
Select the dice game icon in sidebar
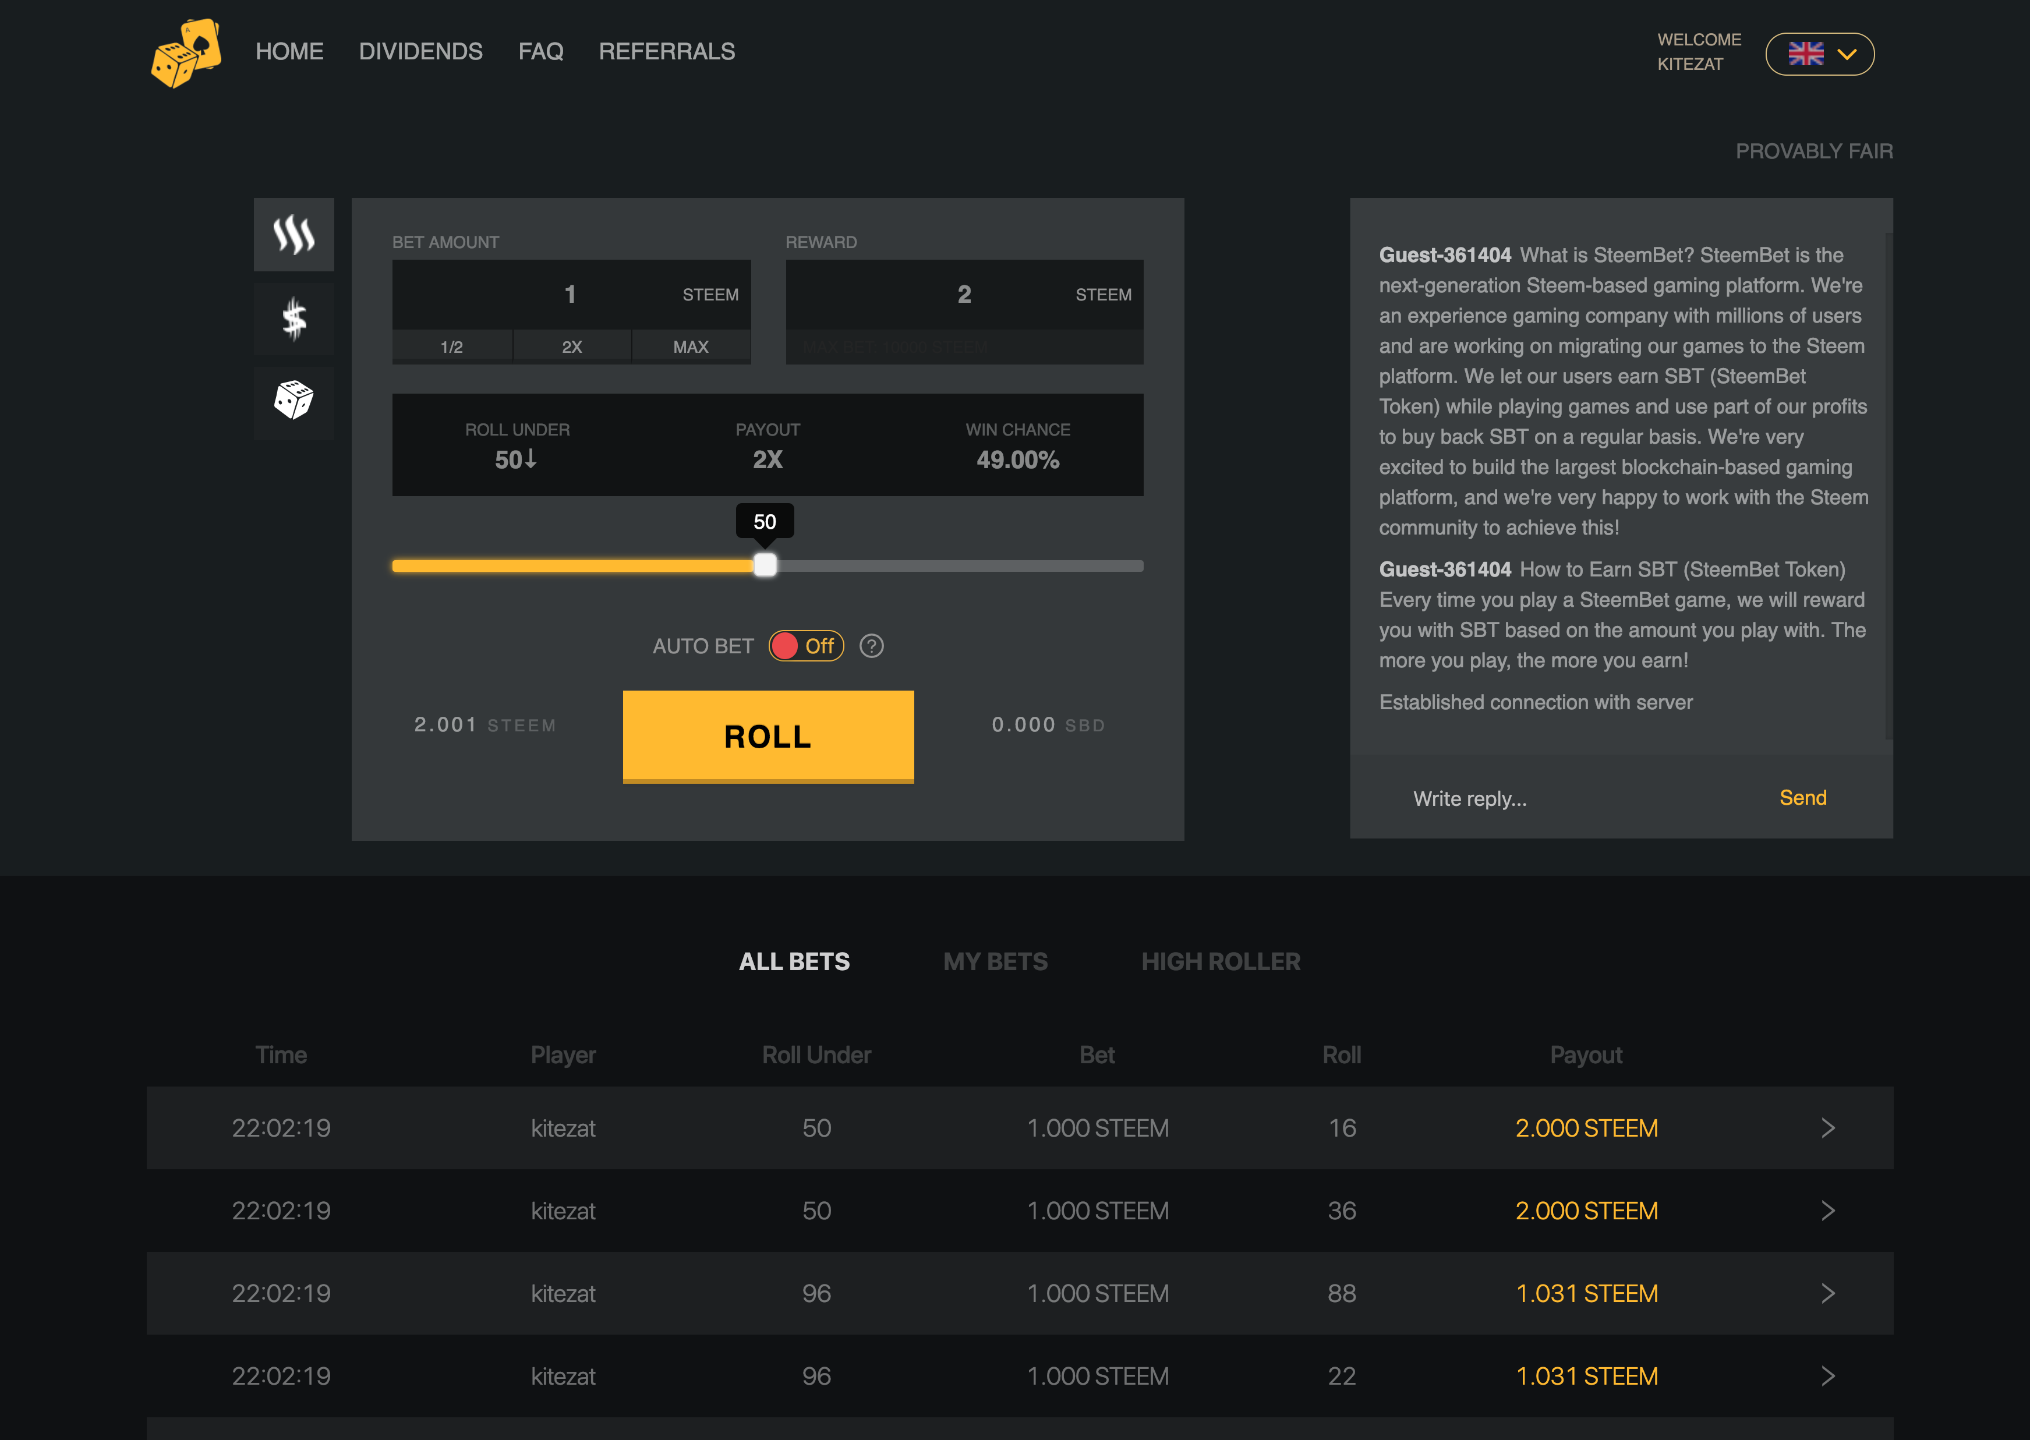point(293,400)
